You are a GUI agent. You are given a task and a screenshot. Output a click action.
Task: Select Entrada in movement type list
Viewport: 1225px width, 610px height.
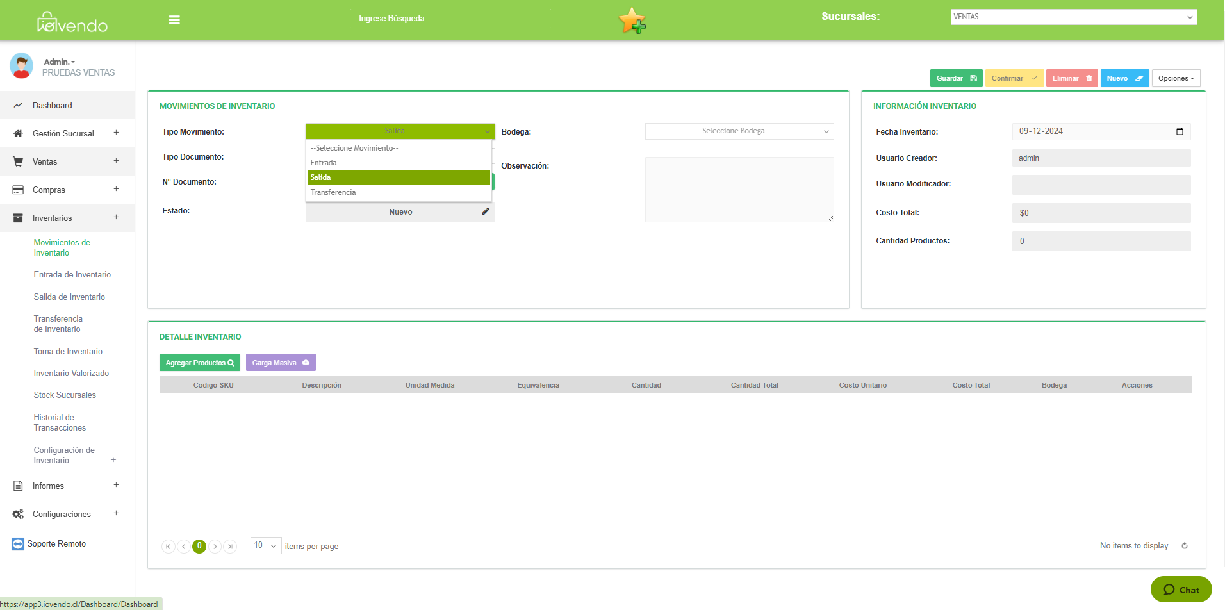pyautogui.click(x=324, y=163)
